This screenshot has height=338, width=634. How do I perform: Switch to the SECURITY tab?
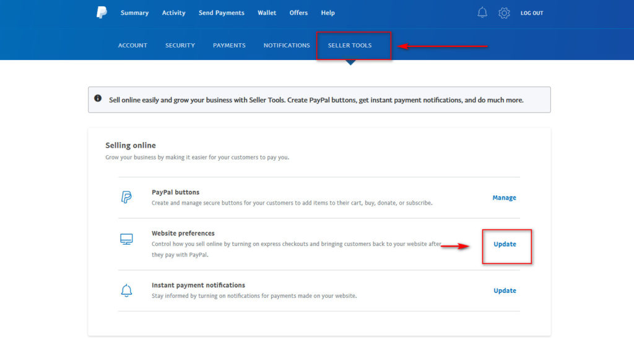pos(180,45)
